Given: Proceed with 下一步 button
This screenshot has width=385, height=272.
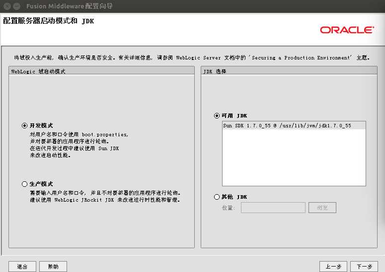Looking at the screenshot, I should pos(364,267).
